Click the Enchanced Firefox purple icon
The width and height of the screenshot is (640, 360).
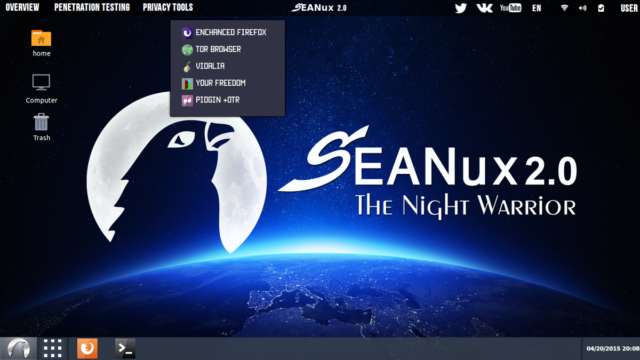pos(187,33)
